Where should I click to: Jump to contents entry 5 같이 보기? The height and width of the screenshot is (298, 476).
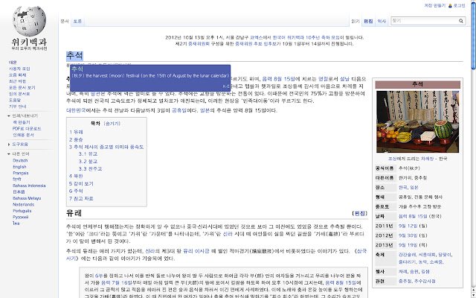click(81, 184)
